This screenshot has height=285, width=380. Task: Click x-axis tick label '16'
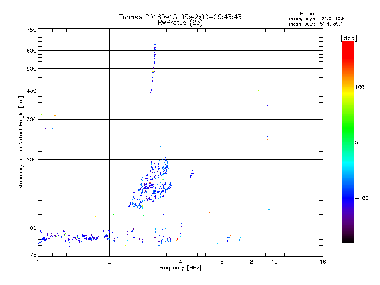[323, 262]
